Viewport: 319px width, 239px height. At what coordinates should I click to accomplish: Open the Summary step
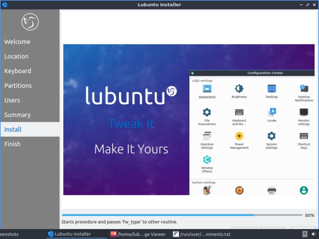coord(18,115)
